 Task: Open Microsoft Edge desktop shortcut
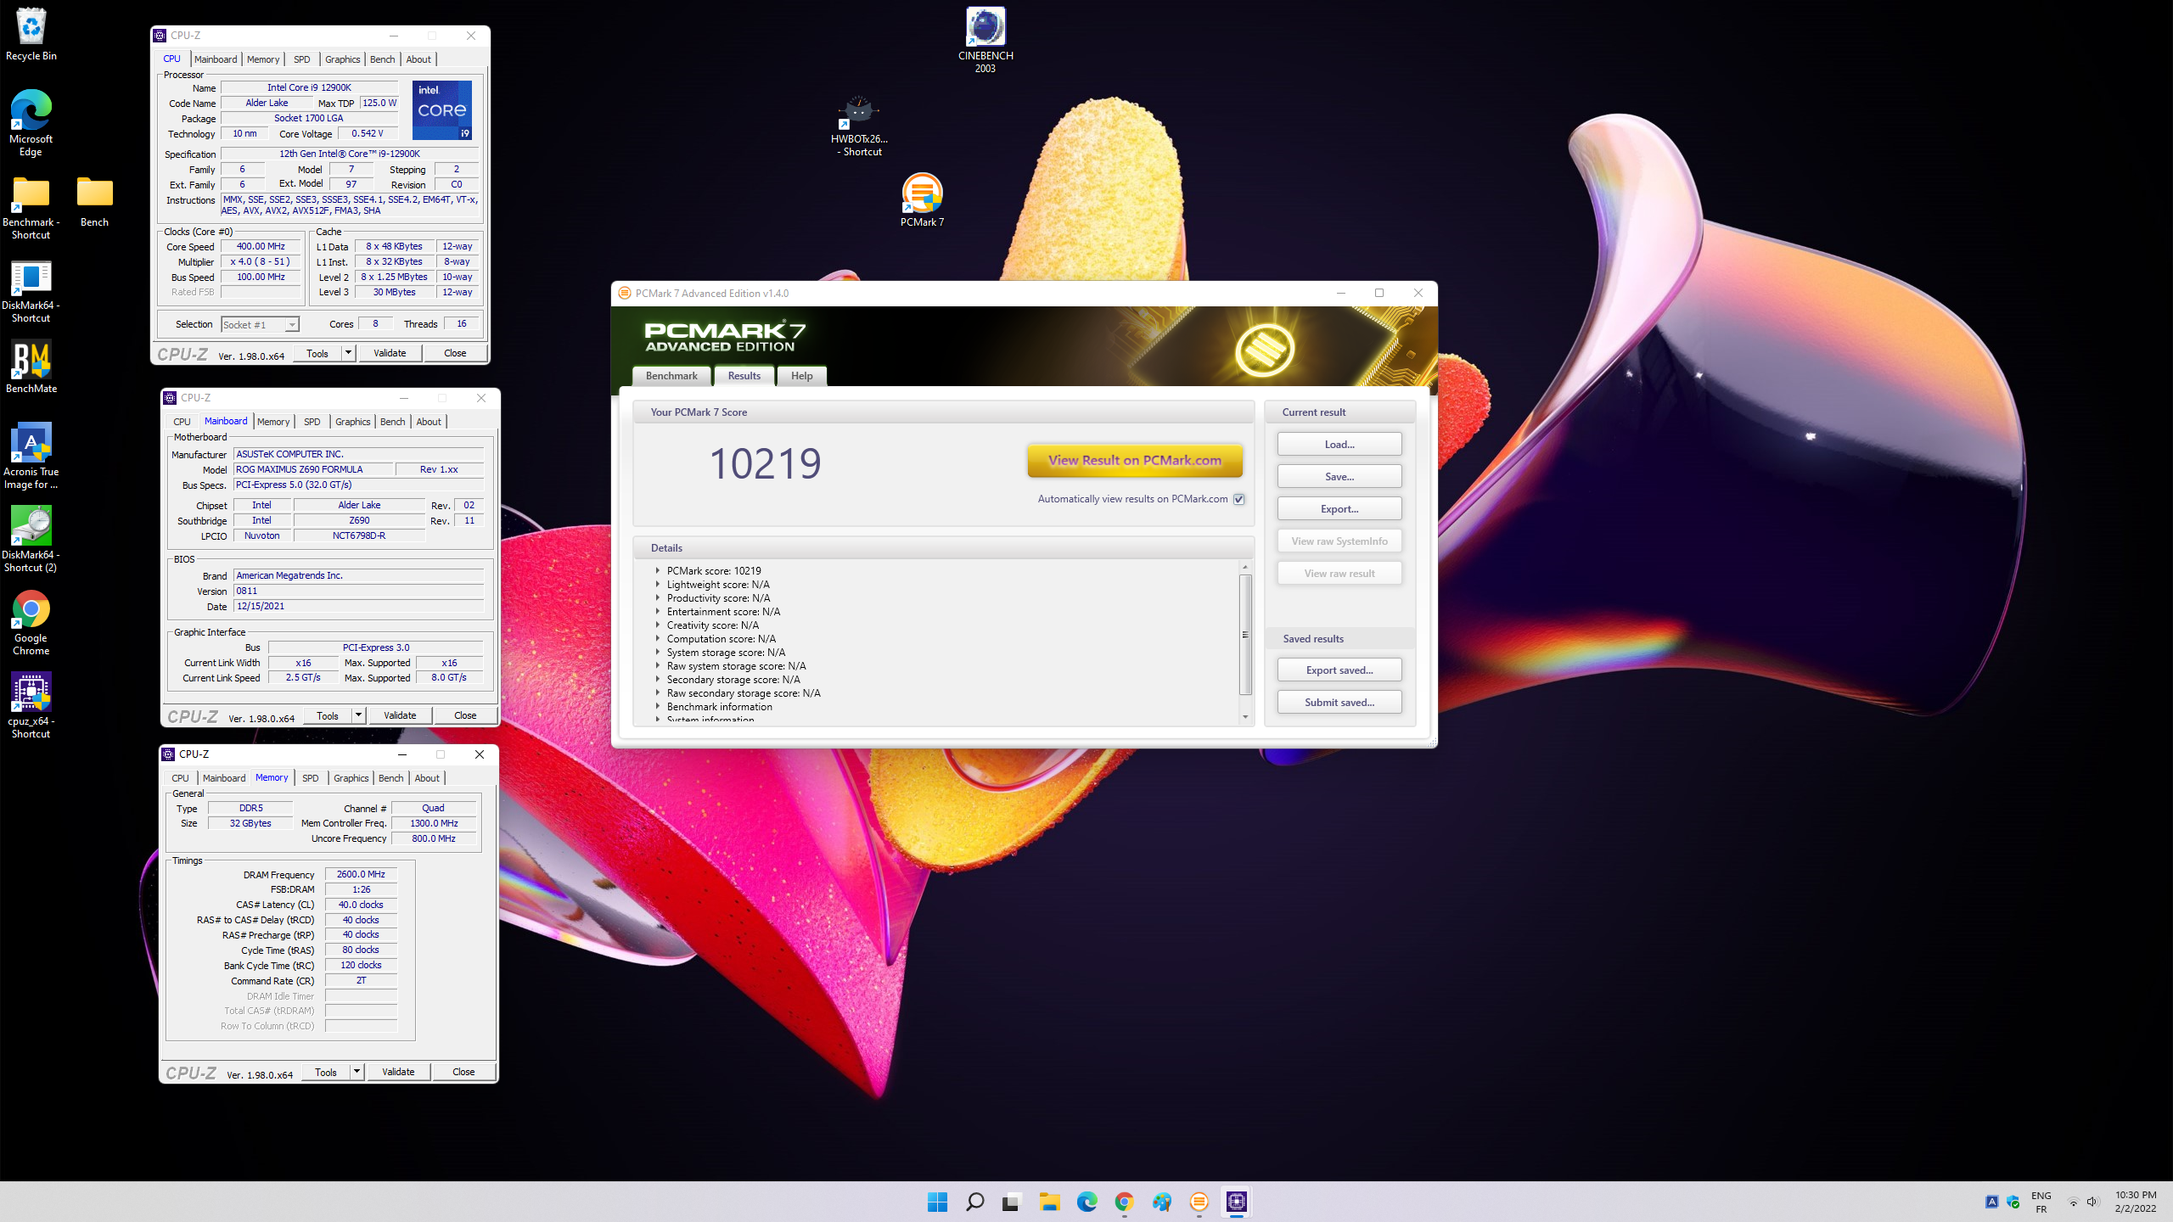pyautogui.click(x=31, y=123)
